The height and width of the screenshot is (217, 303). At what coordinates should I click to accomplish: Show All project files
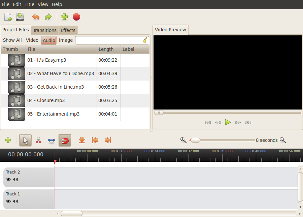[12, 40]
